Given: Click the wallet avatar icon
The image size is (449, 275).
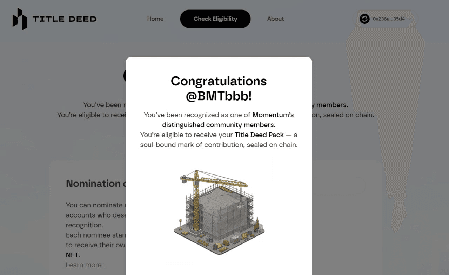Looking at the screenshot, I should [364, 19].
